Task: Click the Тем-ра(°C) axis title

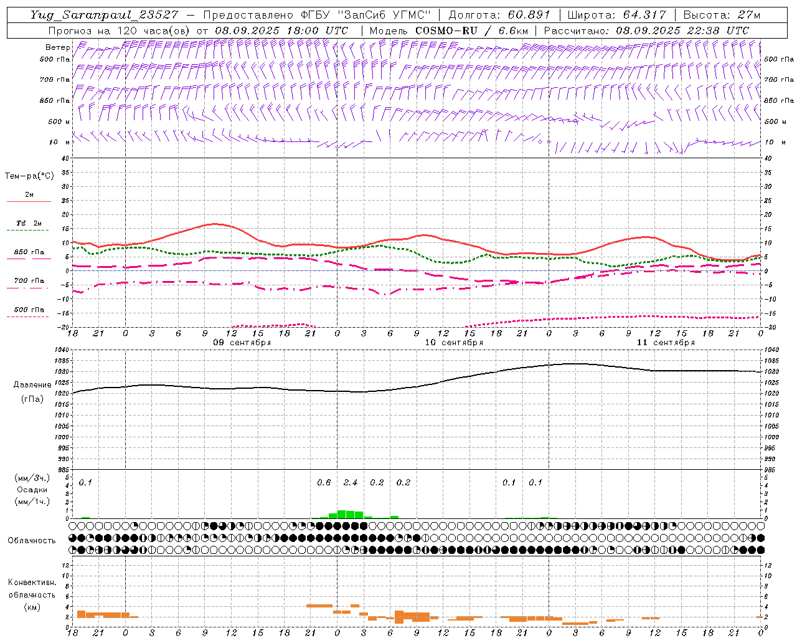Action: (x=29, y=176)
